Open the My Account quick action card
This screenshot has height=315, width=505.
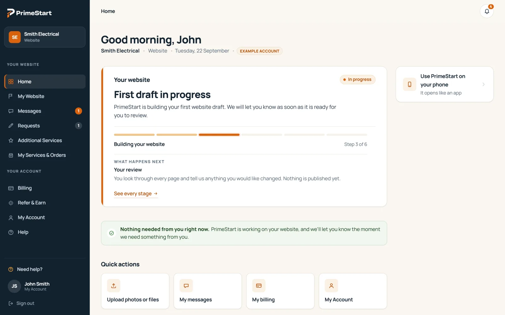353,291
